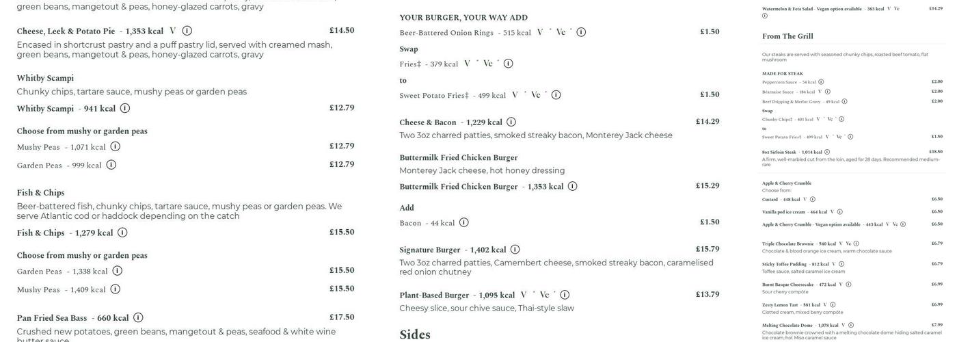Open Beer-Battered Onion Rings info icon
This screenshot has width=957, height=342.
click(581, 32)
